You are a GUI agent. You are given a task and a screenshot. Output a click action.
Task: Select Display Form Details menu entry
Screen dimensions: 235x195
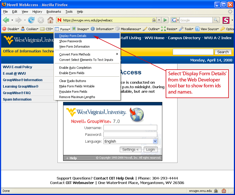pos(73,36)
